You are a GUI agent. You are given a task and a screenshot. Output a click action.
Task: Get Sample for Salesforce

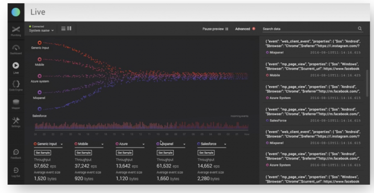pos(206,153)
